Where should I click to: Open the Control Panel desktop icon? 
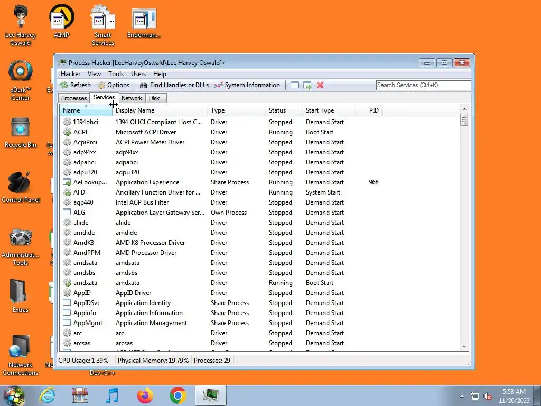click(21, 188)
